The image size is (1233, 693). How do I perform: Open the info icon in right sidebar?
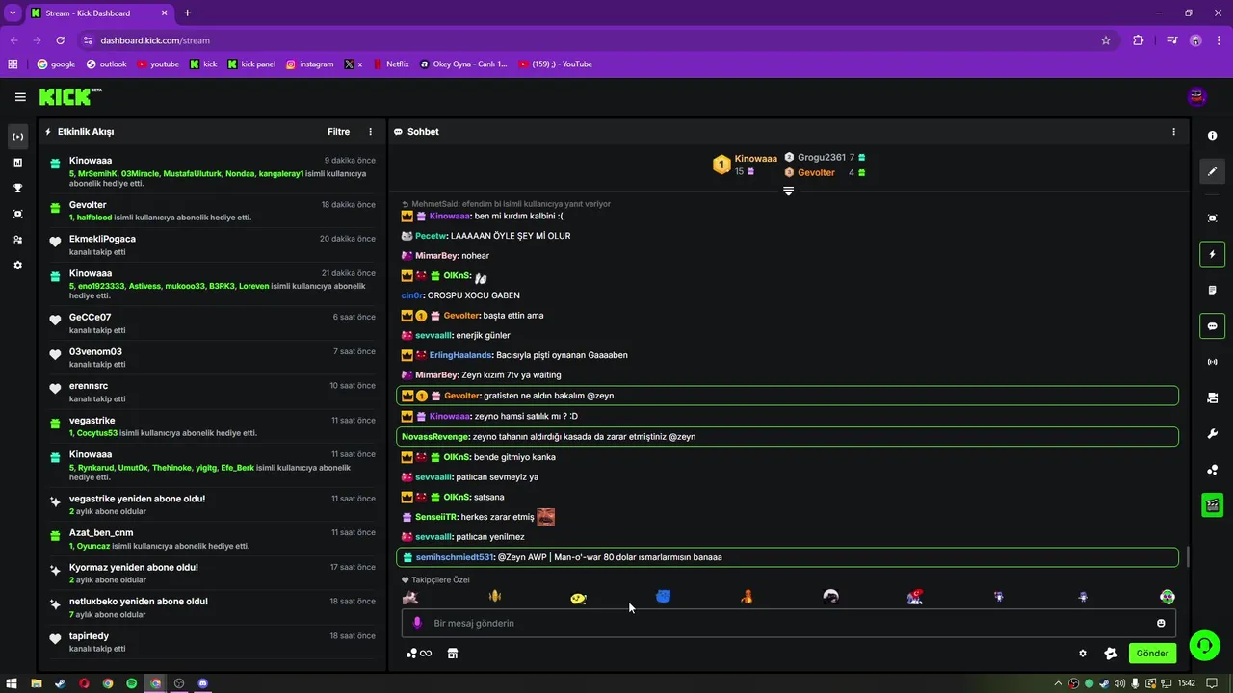pyautogui.click(x=1212, y=136)
